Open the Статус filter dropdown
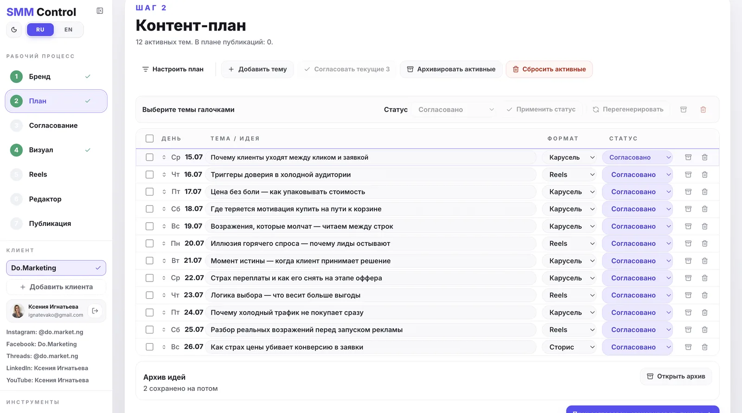 point(455,109)
